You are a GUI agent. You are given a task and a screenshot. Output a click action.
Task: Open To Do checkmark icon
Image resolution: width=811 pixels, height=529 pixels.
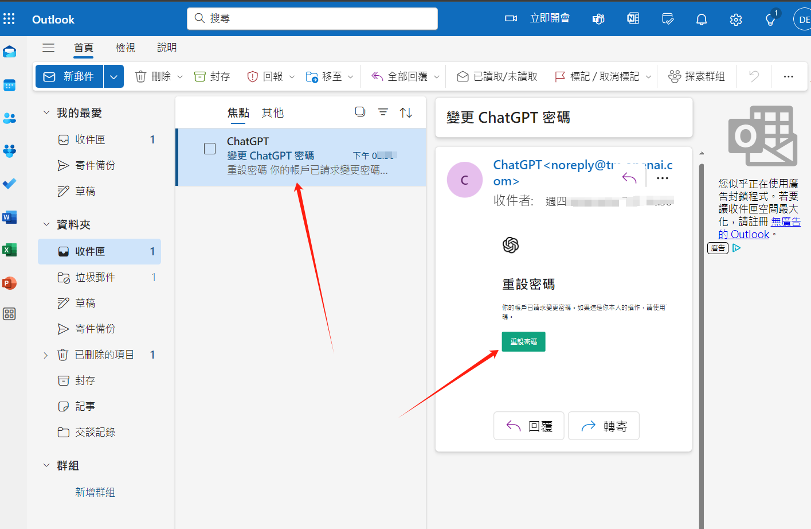point(9,184)
